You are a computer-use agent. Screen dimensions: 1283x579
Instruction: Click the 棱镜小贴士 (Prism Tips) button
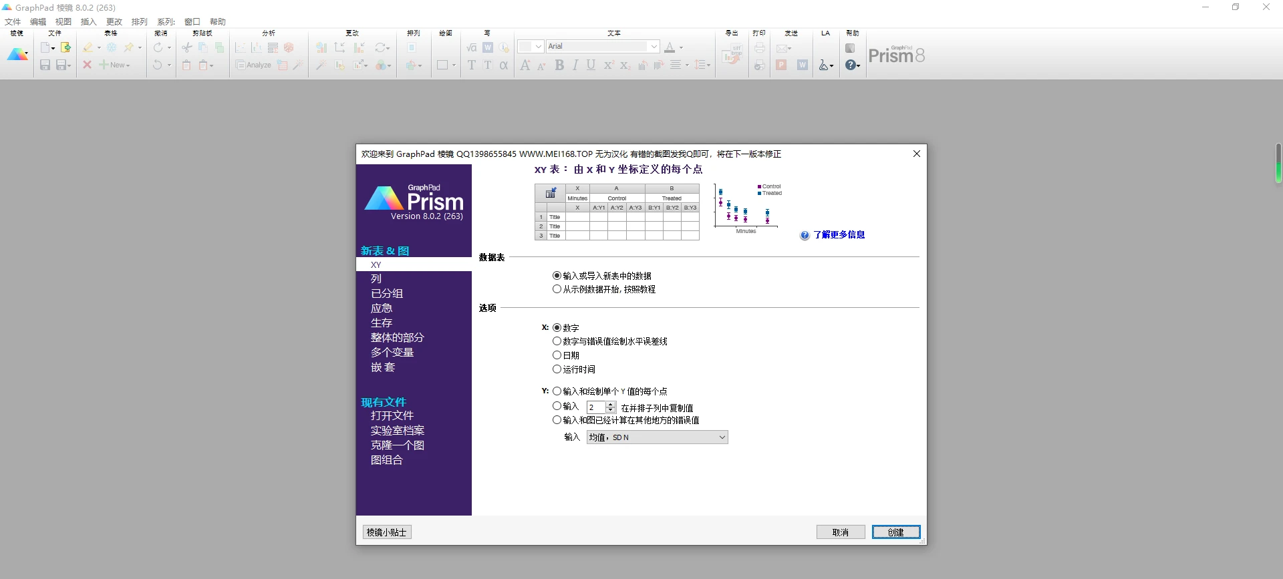point(387,532)
